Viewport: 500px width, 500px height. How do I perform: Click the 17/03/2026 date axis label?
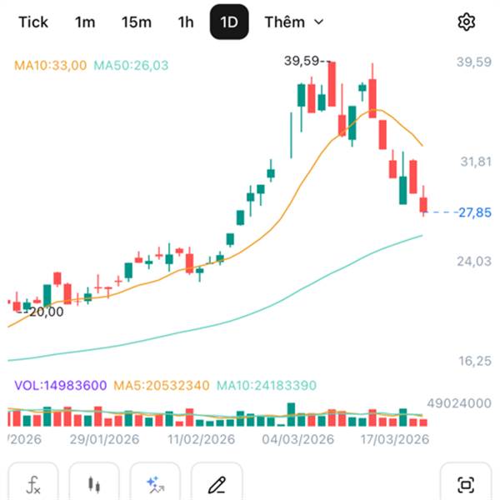393,439
